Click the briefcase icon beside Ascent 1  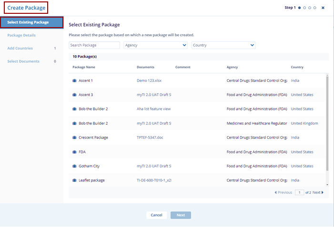(x=74, y=81)
